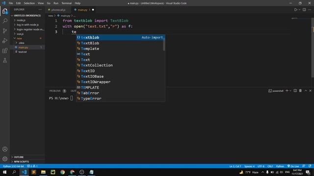The image size is (314, 176).
Task: Open the Run menu
Action: click(x=56, y=3)
